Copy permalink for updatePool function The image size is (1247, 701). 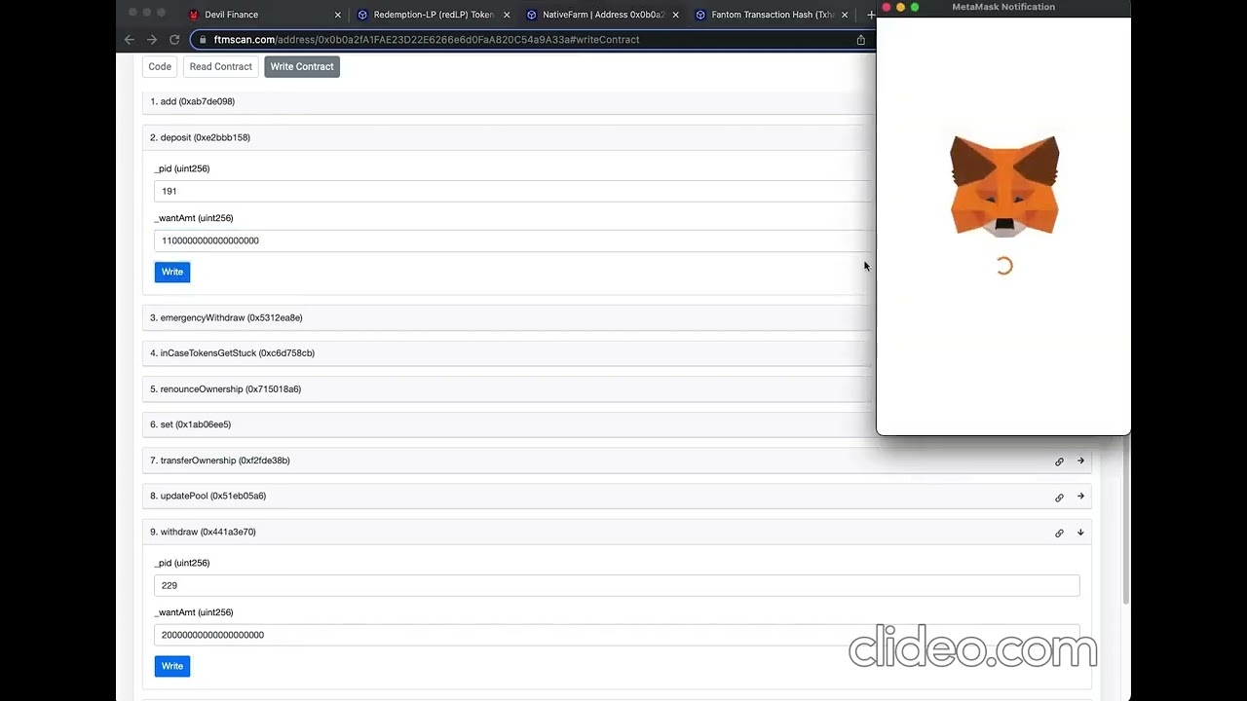(x=1059, y=498)
